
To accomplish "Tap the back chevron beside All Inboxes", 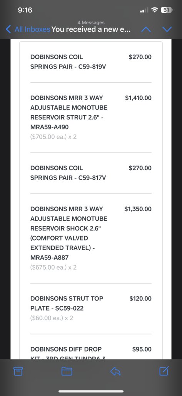I will coord(8,29).
